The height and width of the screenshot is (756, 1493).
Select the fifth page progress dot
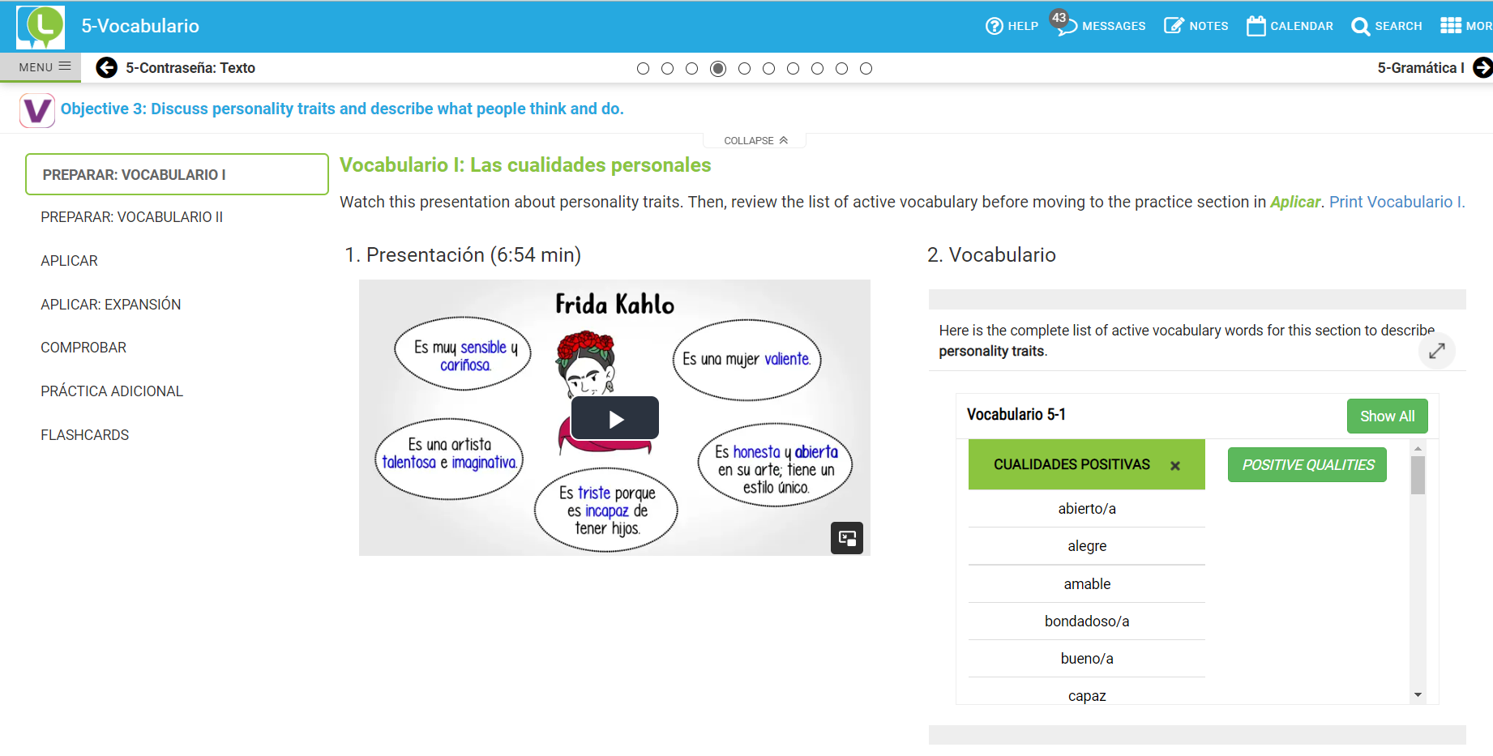click(x=744, y=69)
